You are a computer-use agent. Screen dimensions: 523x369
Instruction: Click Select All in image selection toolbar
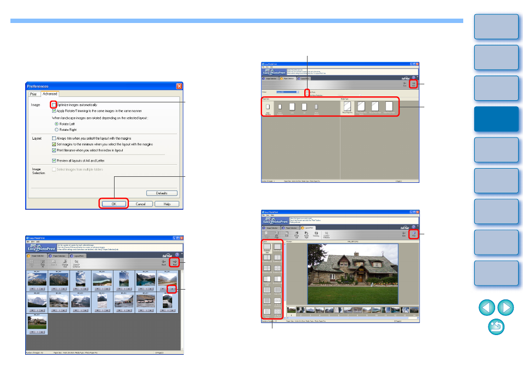tap(32, 263)
